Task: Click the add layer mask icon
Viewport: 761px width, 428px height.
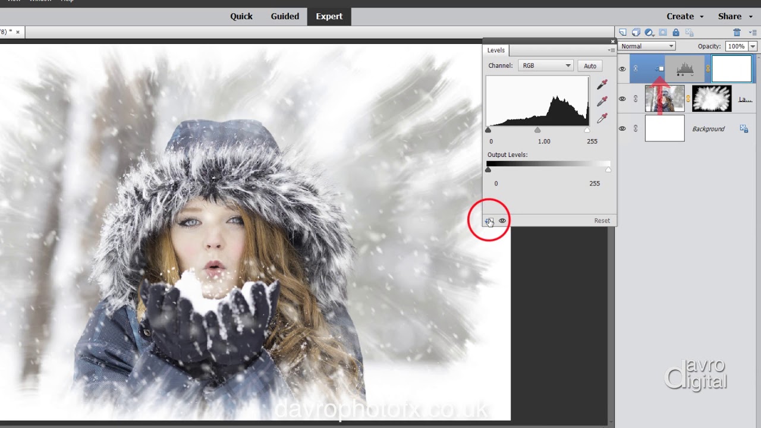Action: [x=662, y=33]
